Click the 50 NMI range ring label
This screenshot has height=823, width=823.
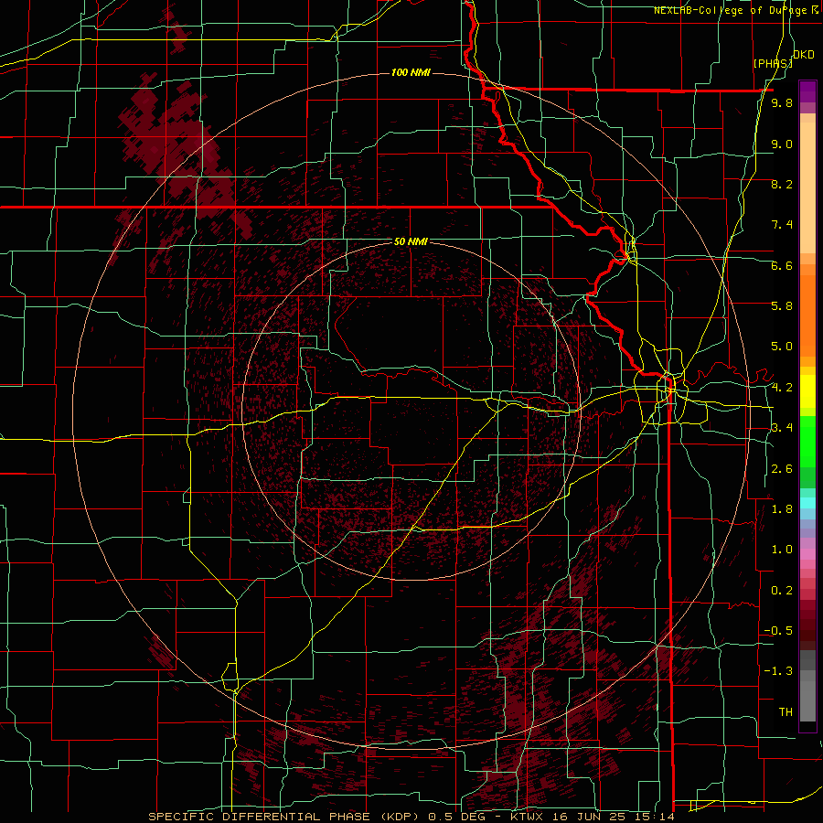pyautogui.click(x=411, y=241)
